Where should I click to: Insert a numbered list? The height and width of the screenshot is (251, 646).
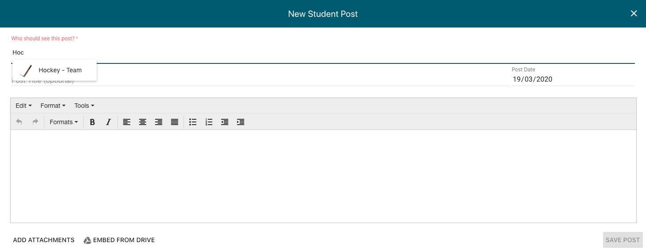pyautogui.click(x=209, y=122)
